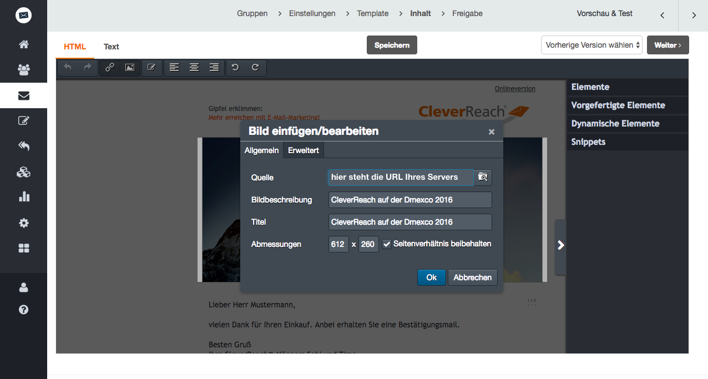Viewport: 708px width, 379px height.
Task: Go to Gruppen step in breadcrumb
Action: (252, 13)
